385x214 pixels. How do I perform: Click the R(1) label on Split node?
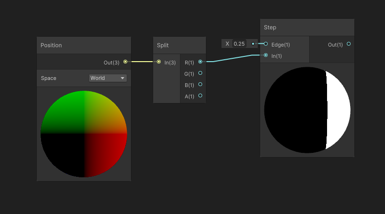click(x=189, y=63)
